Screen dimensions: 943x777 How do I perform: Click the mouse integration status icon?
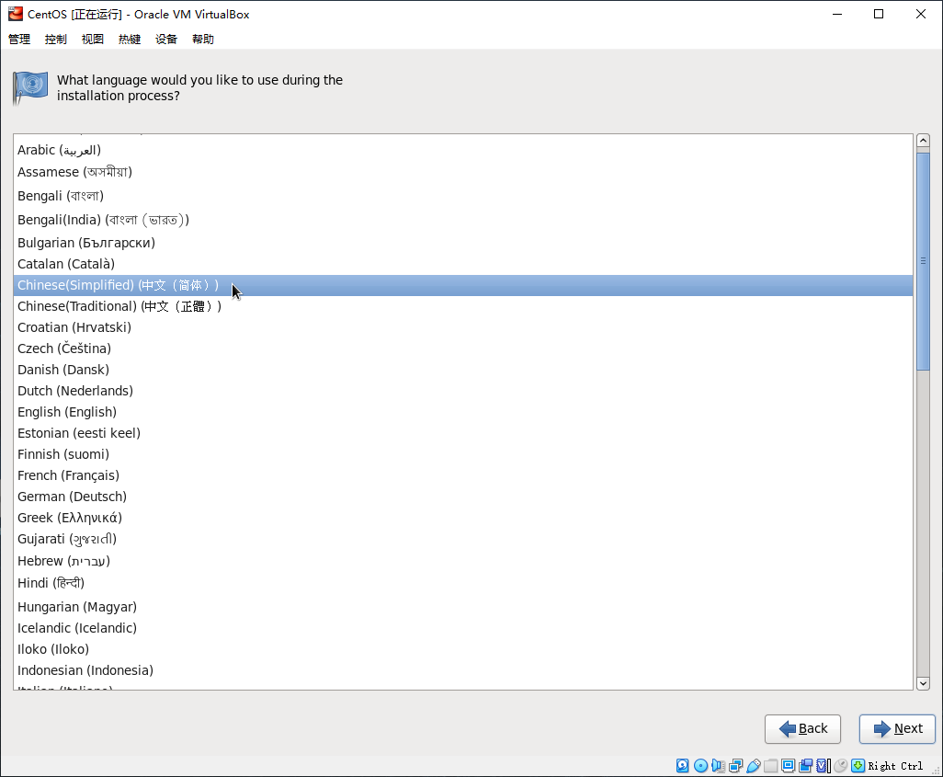pyautogui.click(x=841, y=766)
